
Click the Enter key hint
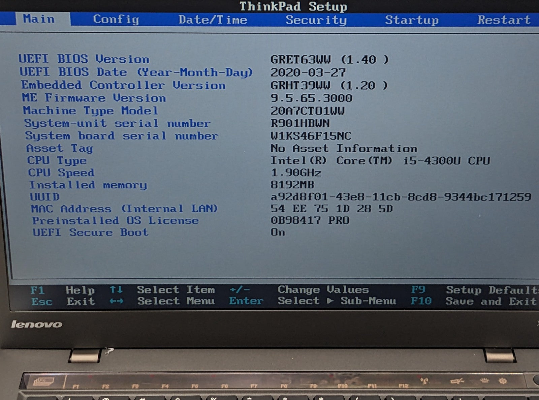(246, 301)
